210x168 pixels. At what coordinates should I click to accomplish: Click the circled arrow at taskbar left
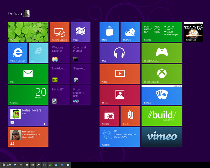pyautogui.click(x=3, y=165)
